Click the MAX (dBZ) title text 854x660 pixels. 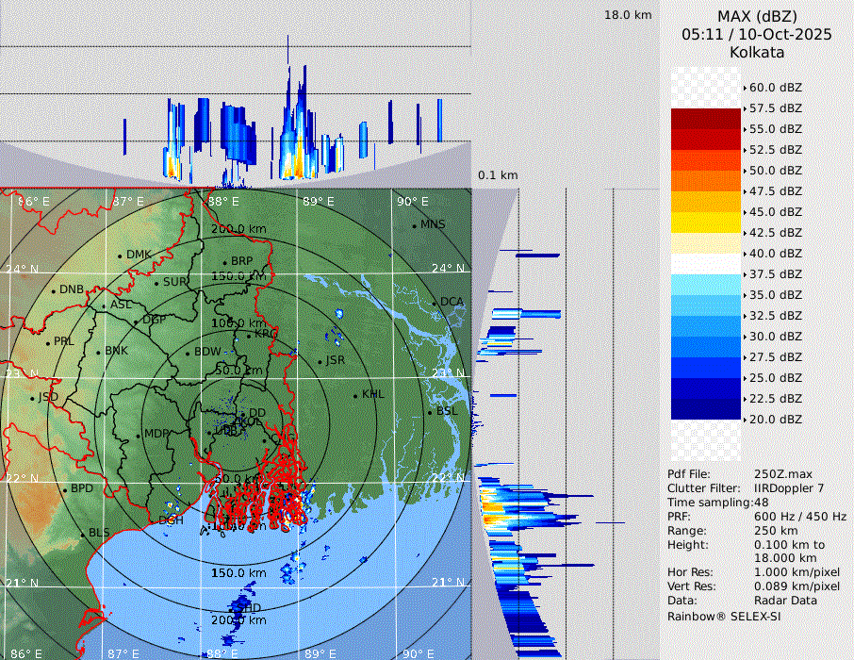[x=757, y=16]
